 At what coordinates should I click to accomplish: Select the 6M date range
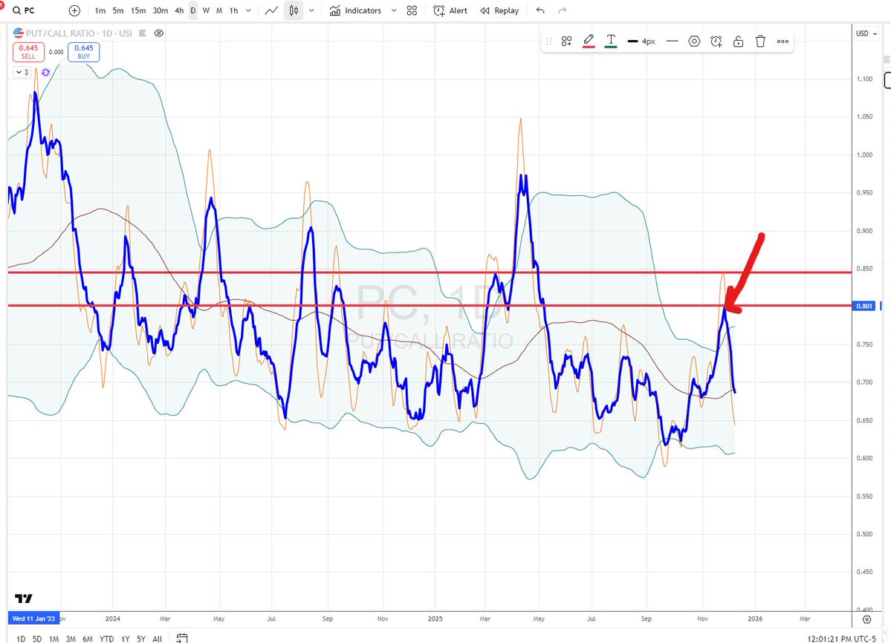88,639
